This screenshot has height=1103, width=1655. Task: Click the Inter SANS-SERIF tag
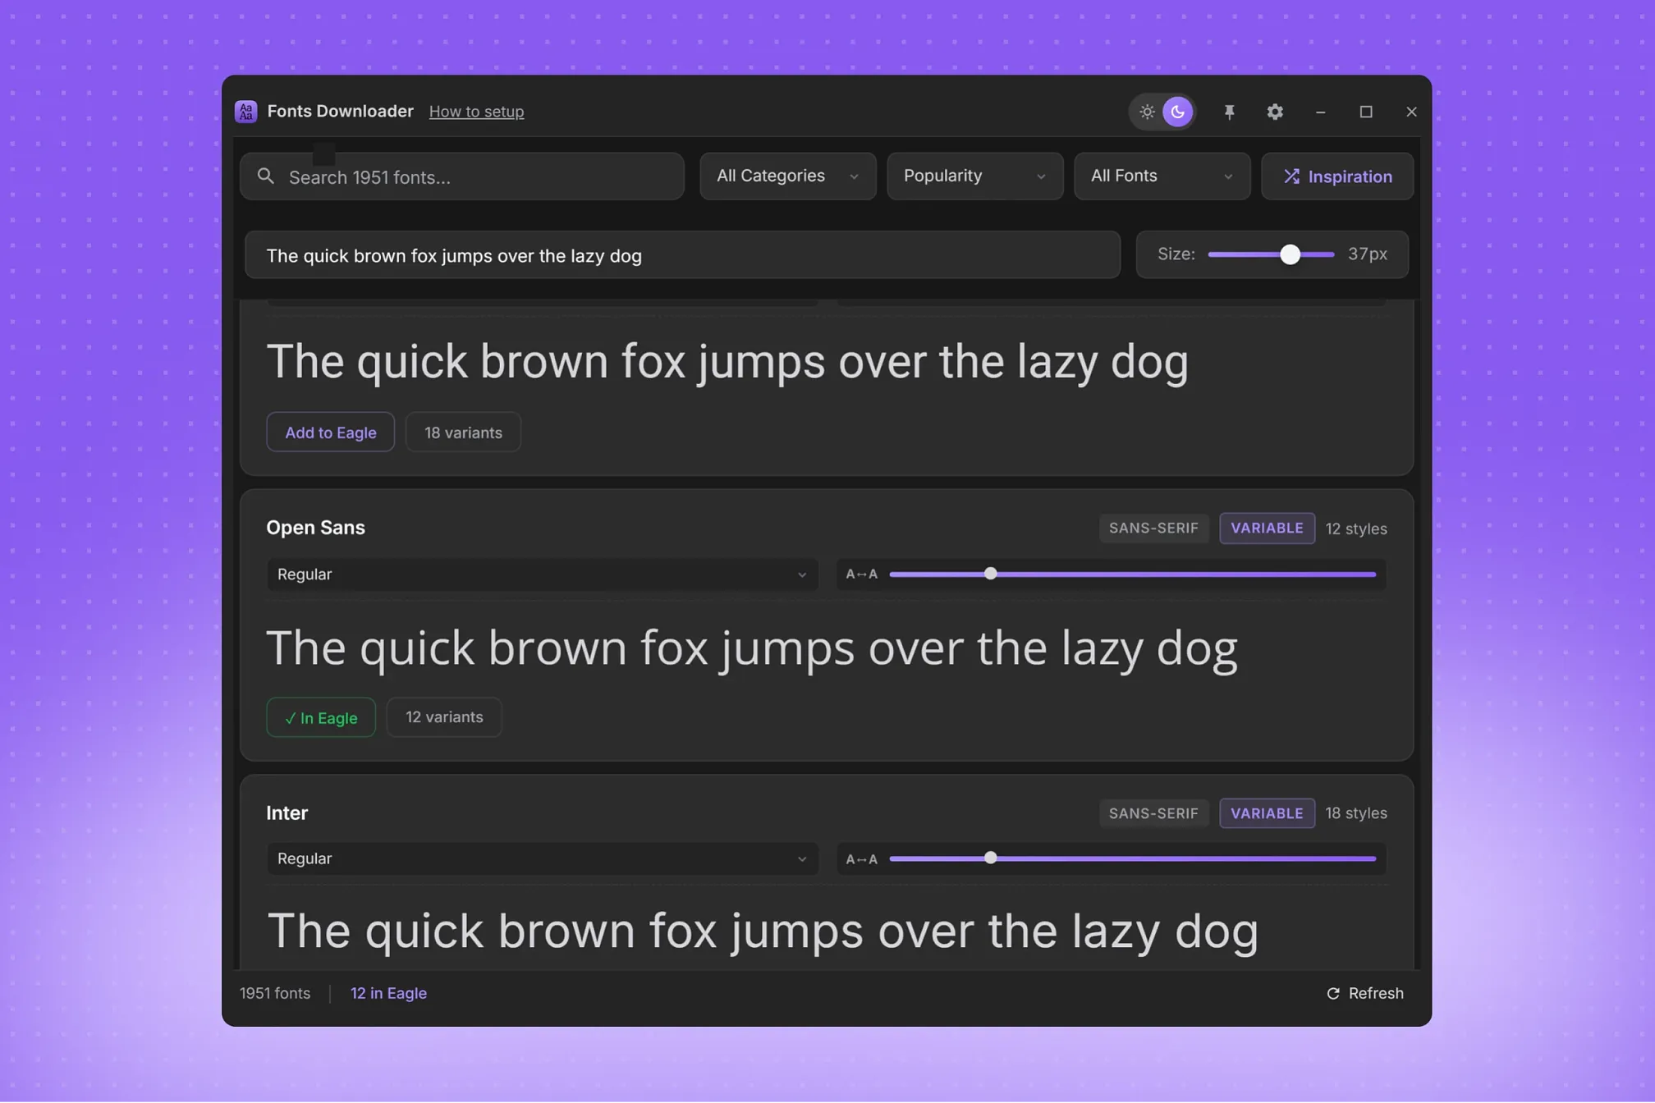click(1153, 813)
